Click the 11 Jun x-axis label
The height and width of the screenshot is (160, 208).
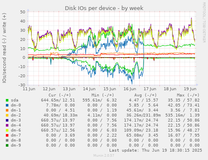click(29, 89)
